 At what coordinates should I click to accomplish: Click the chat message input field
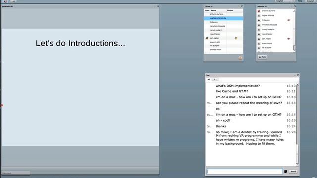click(x=244, y=172)
